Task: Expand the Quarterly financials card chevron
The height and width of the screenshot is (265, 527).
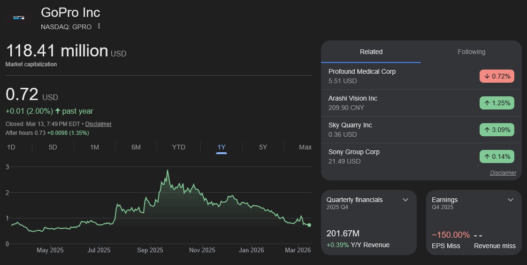Action: pos(405,200)
